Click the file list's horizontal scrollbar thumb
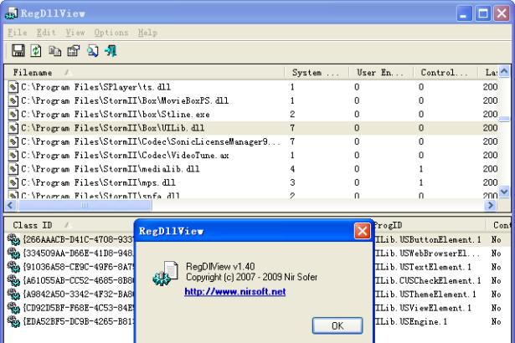 coord(134,204)
